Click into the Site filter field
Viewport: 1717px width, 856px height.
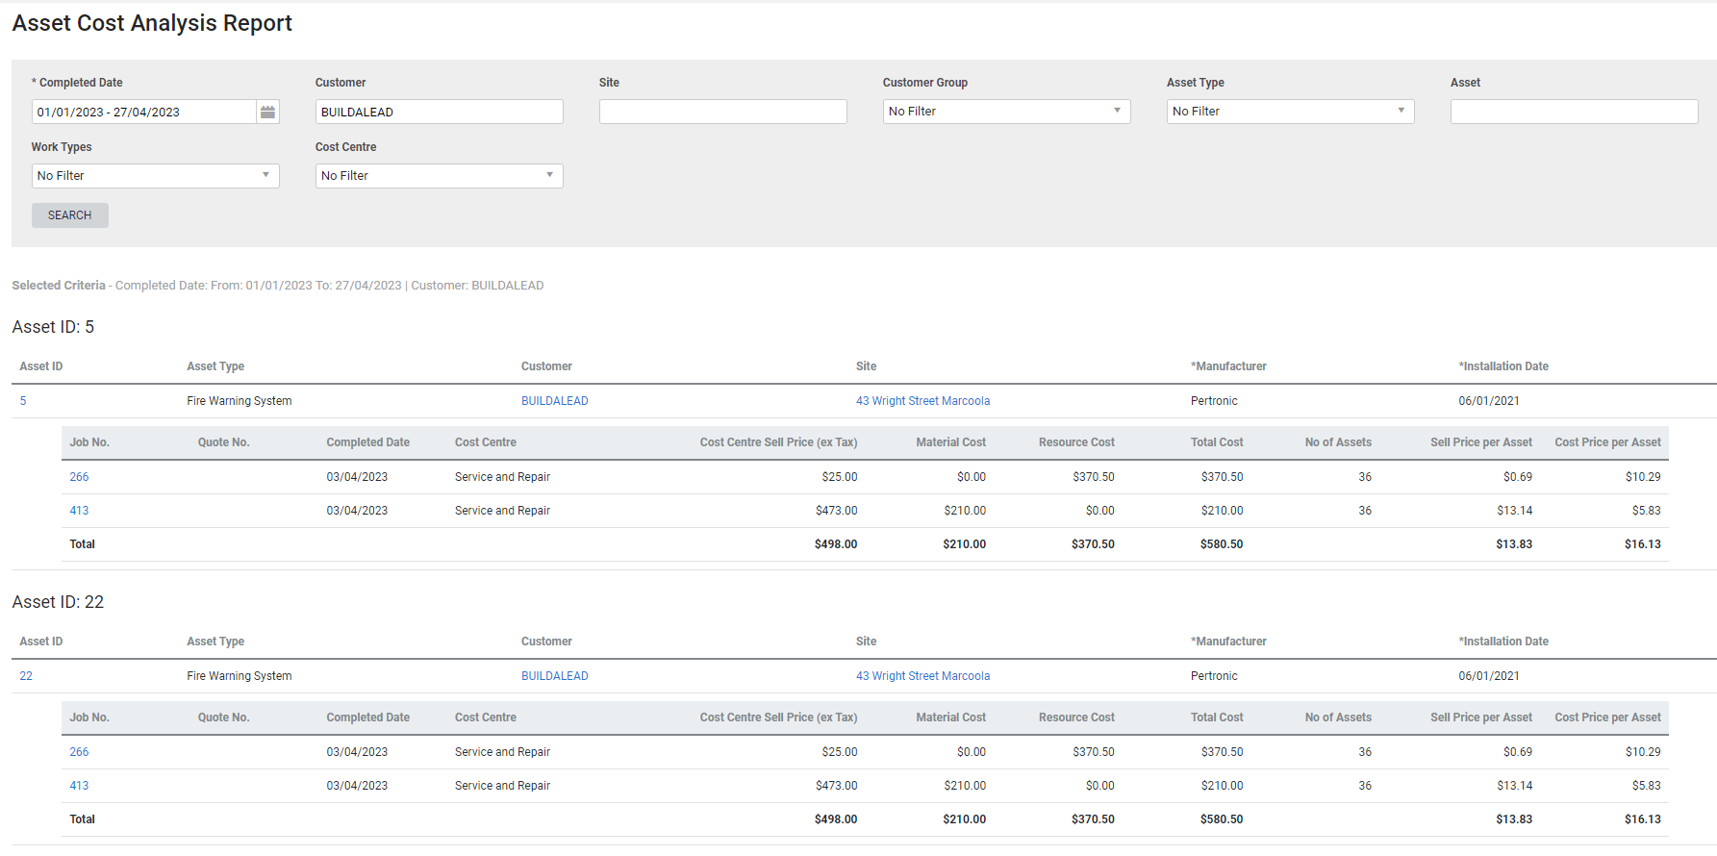(x=722, y=112)
